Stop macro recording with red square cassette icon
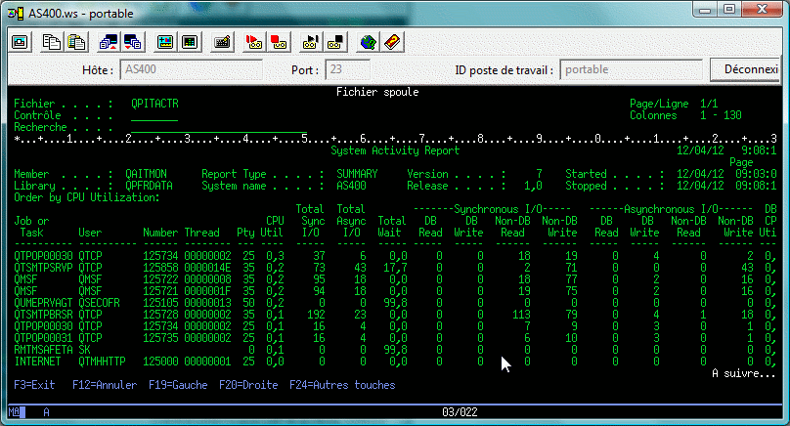Image resolution: width=790 pixels, height=426 pixels. [x=278, y=42]
